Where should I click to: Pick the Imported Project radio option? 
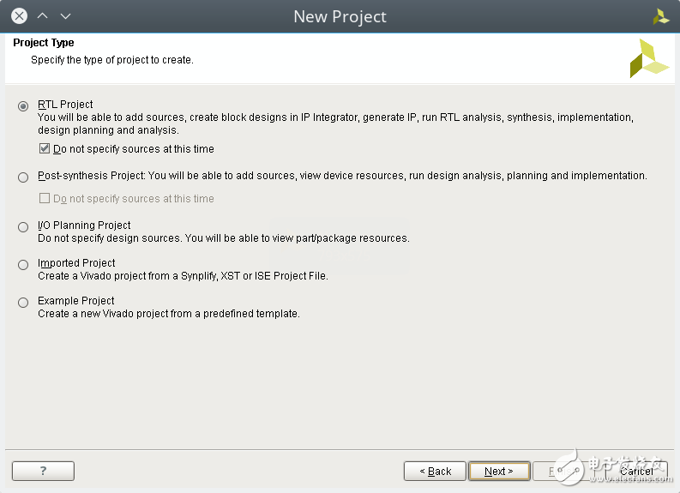(23, 265)
